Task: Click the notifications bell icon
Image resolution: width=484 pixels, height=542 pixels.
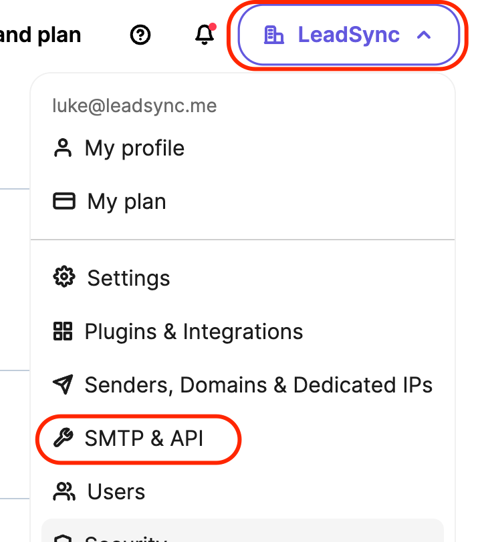Action: click(204, 35)
